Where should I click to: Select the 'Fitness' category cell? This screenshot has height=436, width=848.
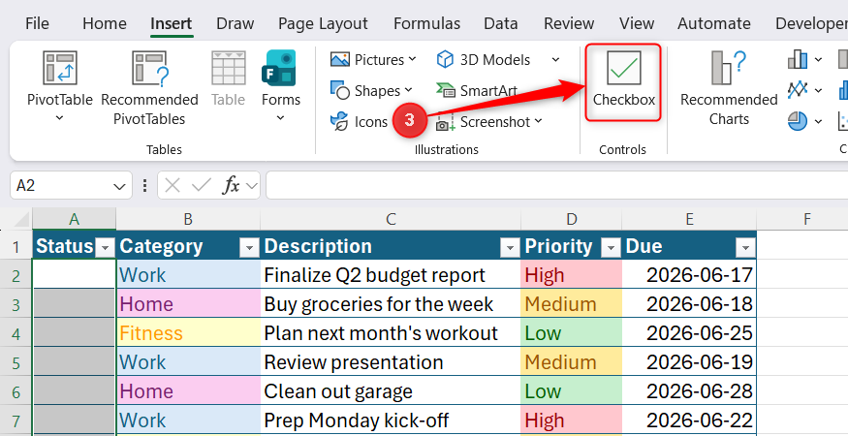click(188, 333)
